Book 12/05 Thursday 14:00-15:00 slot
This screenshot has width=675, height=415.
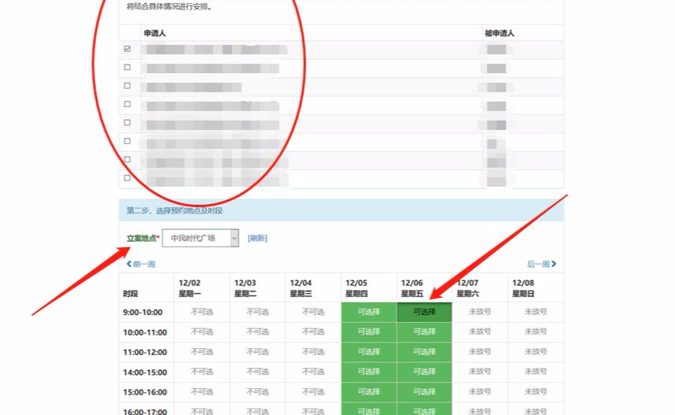[x=369, y=372]
